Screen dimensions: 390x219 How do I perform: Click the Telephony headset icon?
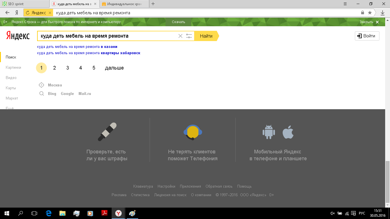pyautogui.click(x=193, y=132)
